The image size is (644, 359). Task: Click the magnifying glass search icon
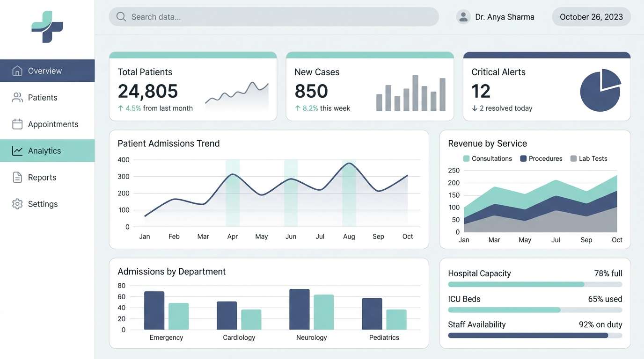tap(121, 16)
